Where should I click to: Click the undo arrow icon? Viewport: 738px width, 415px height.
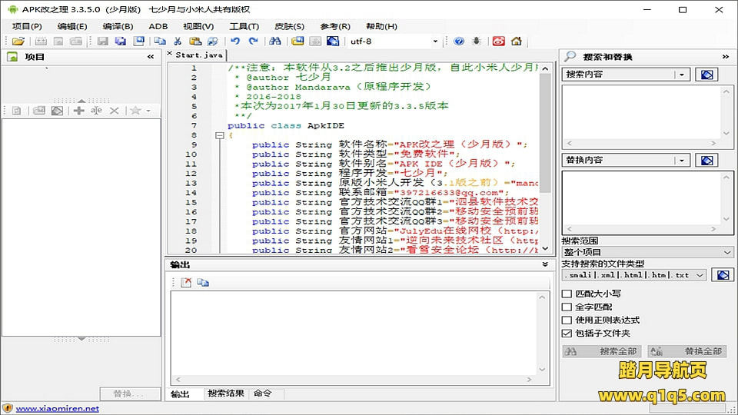click(x=234, y=41)
